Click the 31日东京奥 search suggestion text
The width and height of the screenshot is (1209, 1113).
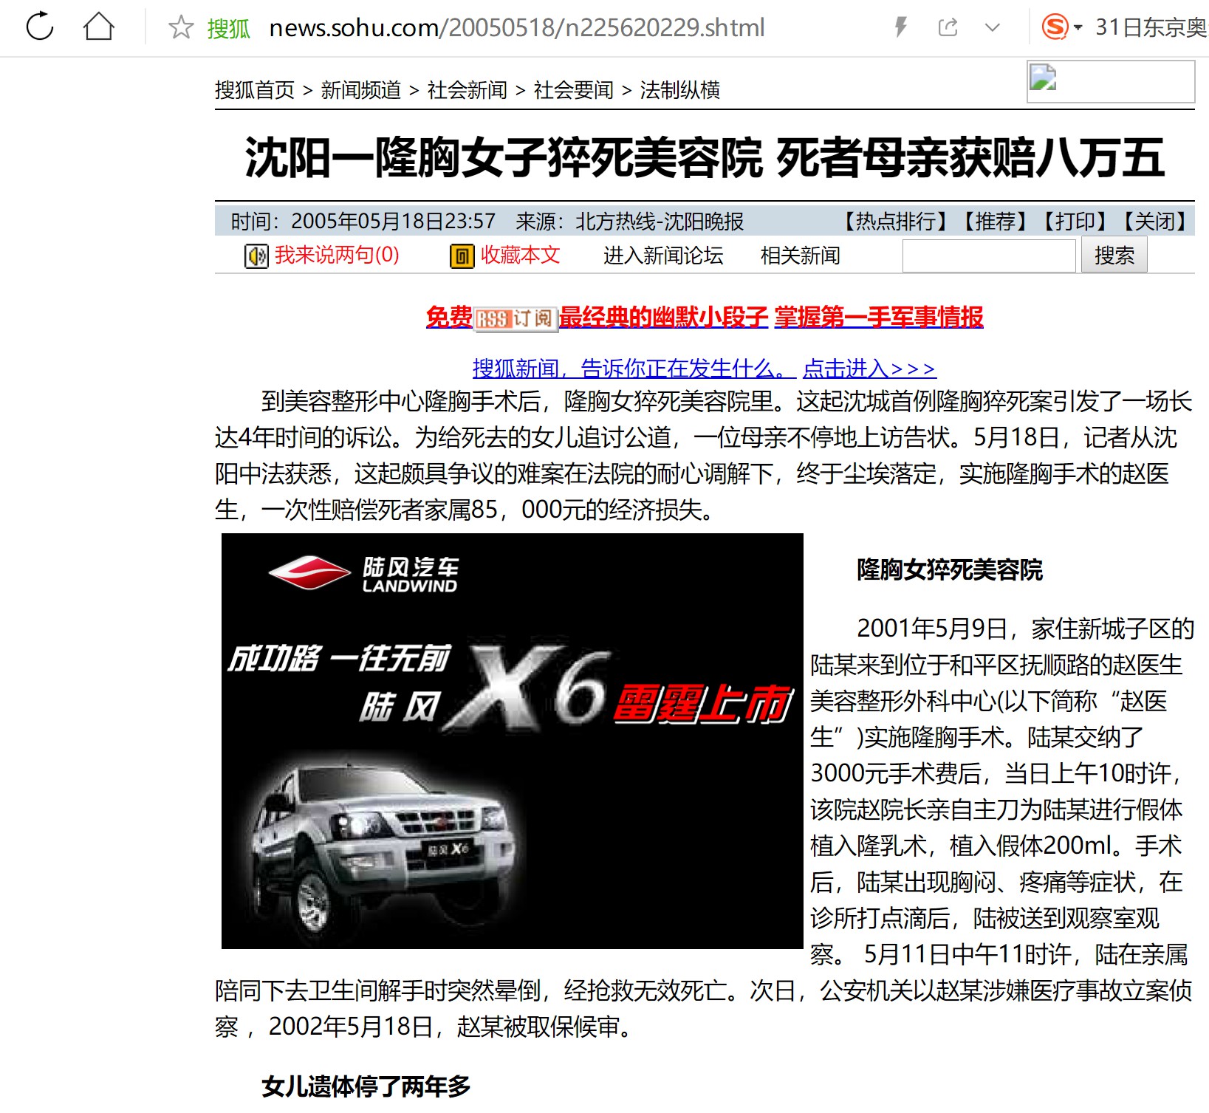(1151, 28)
